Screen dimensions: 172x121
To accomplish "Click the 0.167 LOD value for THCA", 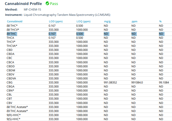I will 52,38.
